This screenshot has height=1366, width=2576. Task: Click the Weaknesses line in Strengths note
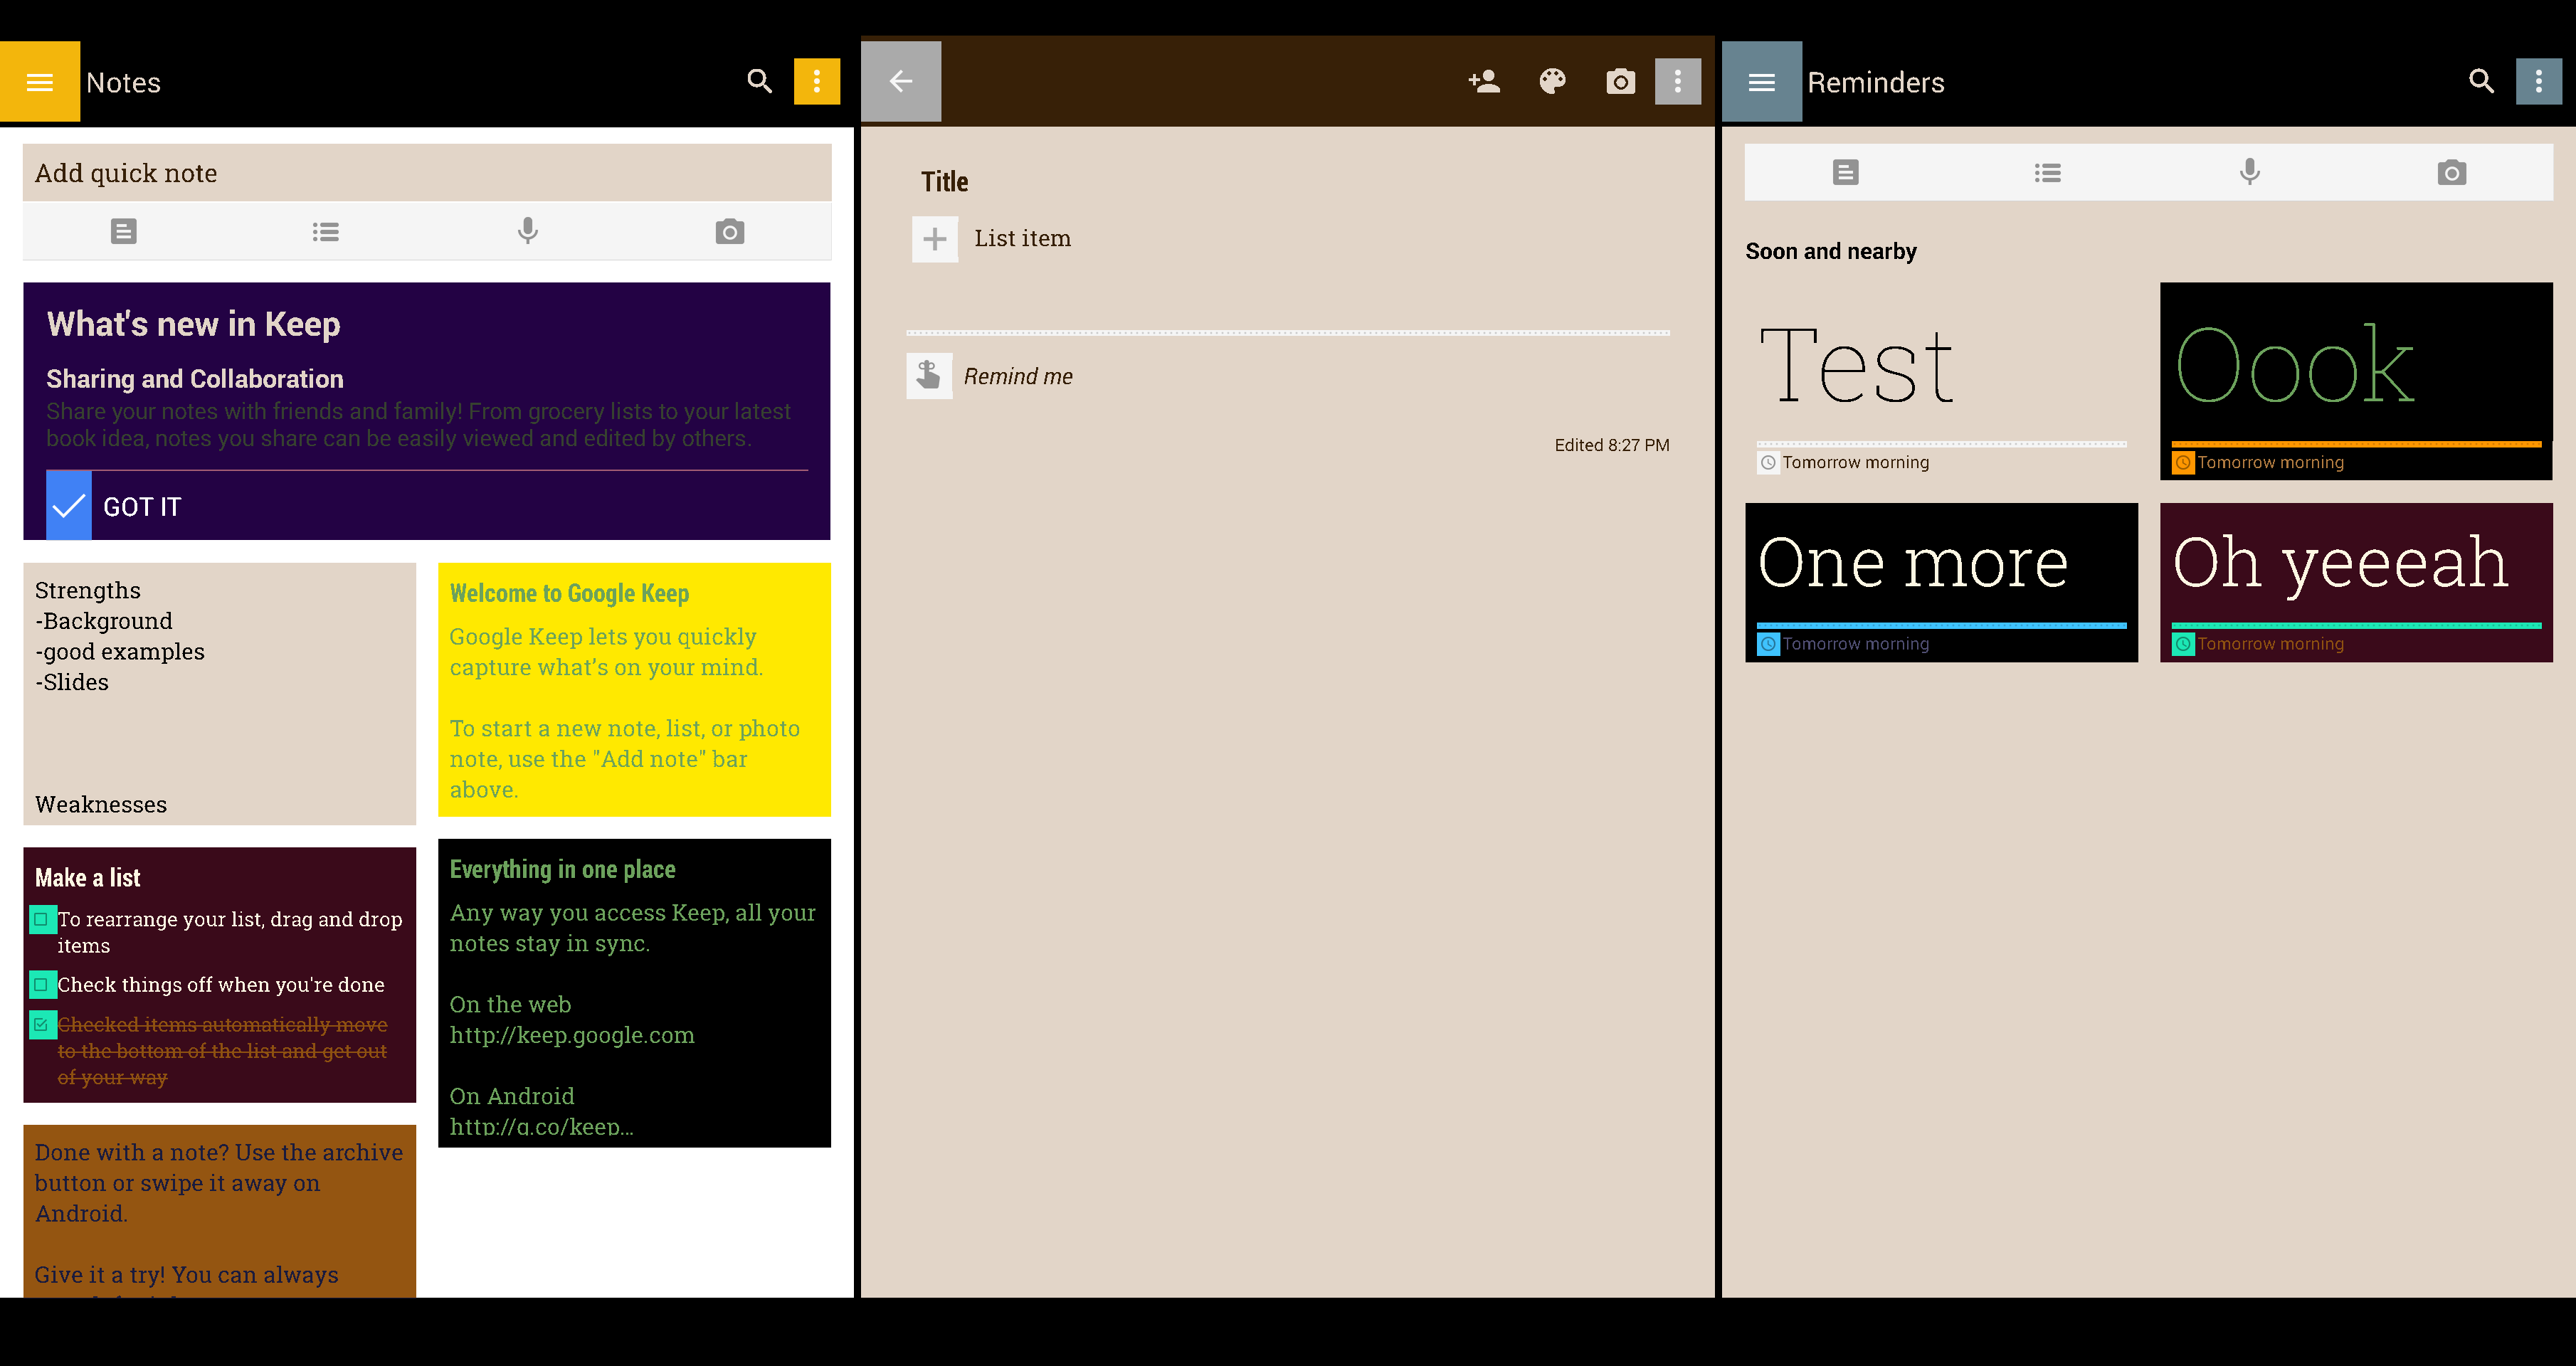tap(101, 804)
